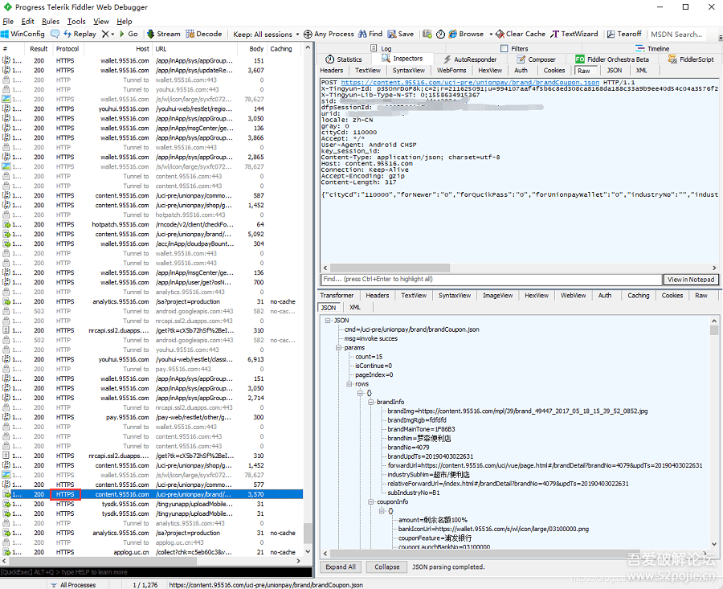
Task: Open the Composer tab
Action: click(x=537, y=59)
